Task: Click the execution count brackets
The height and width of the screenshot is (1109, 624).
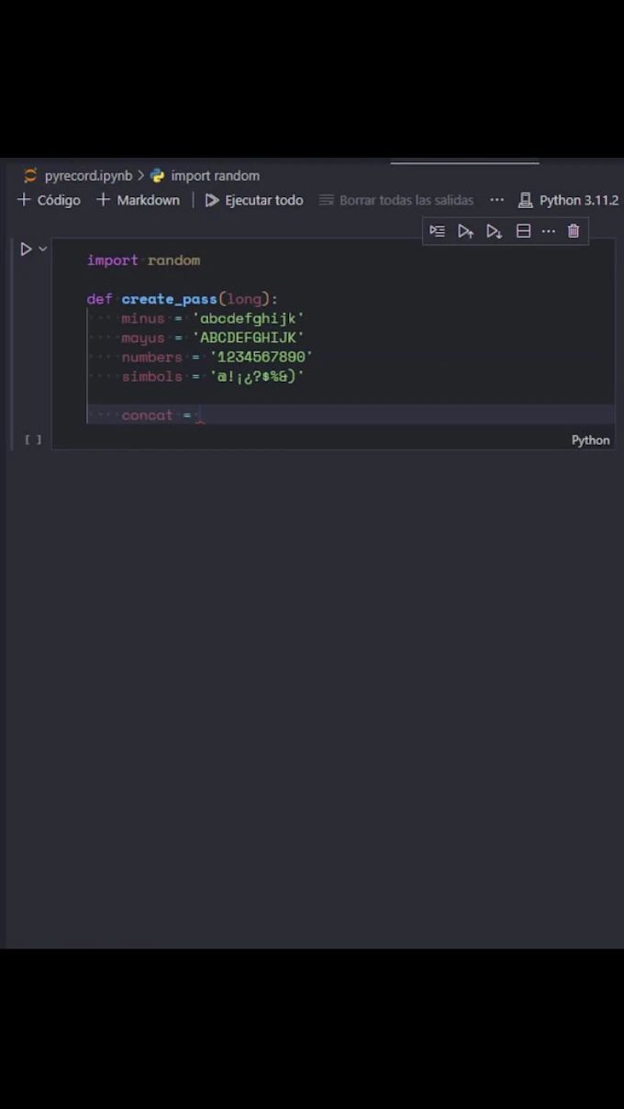Action: click(x=33, y=440)
